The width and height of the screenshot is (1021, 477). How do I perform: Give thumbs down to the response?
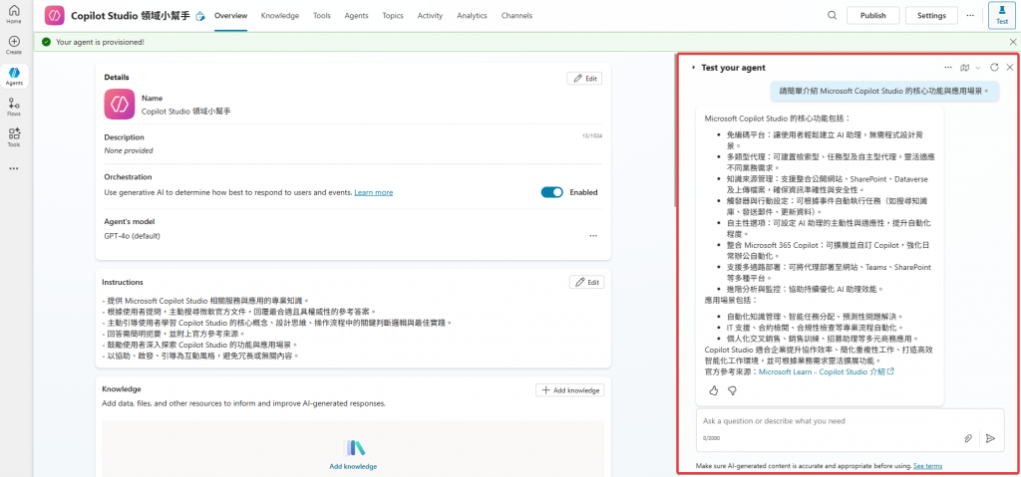pos(732,390)
